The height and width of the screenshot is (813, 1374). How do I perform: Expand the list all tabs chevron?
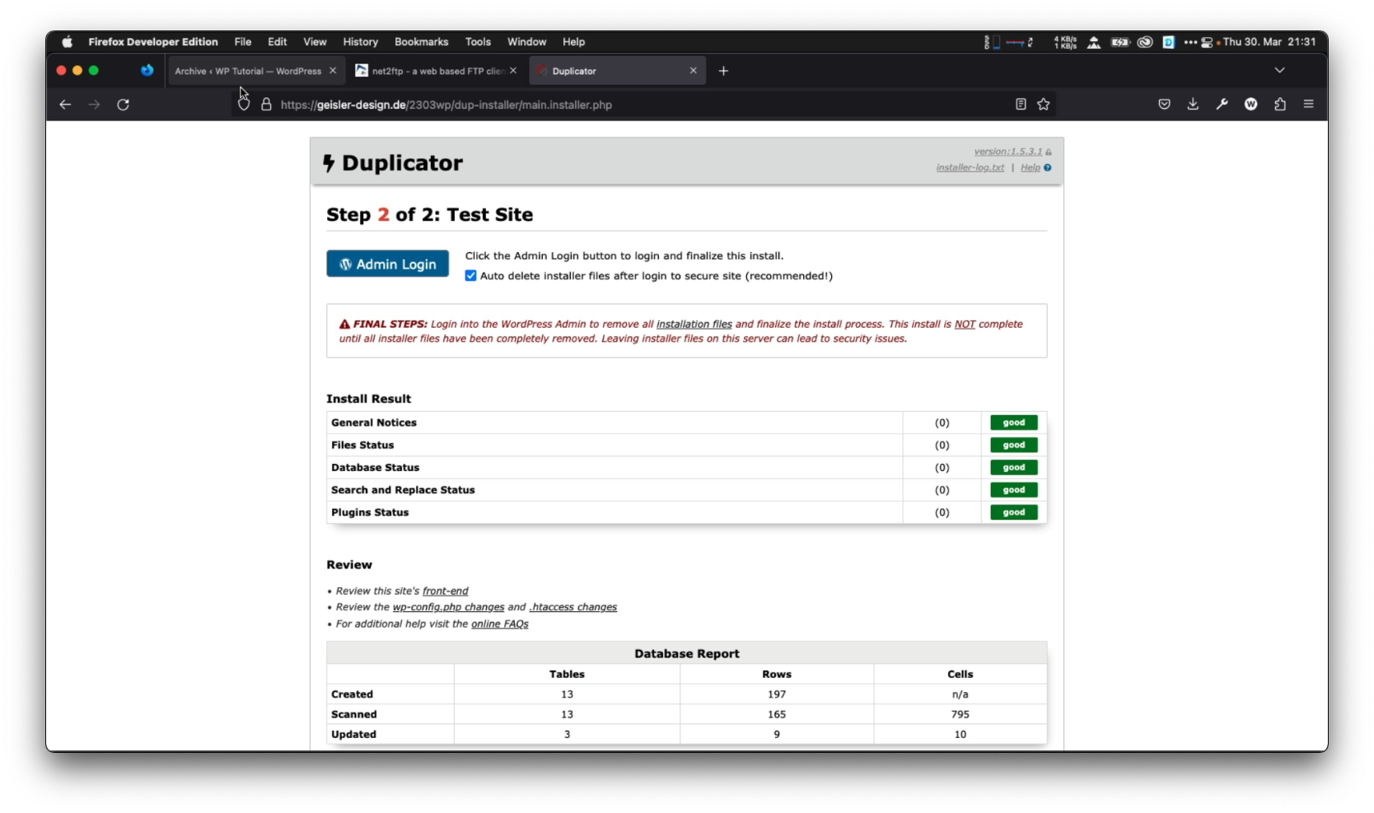(1279, 71)
